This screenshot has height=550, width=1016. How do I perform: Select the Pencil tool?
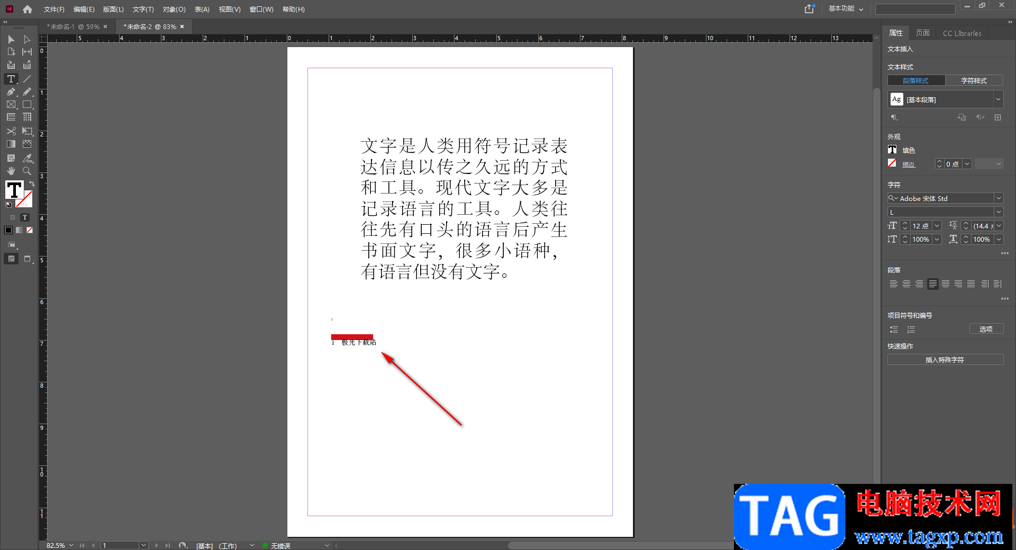tap(27, 91)
